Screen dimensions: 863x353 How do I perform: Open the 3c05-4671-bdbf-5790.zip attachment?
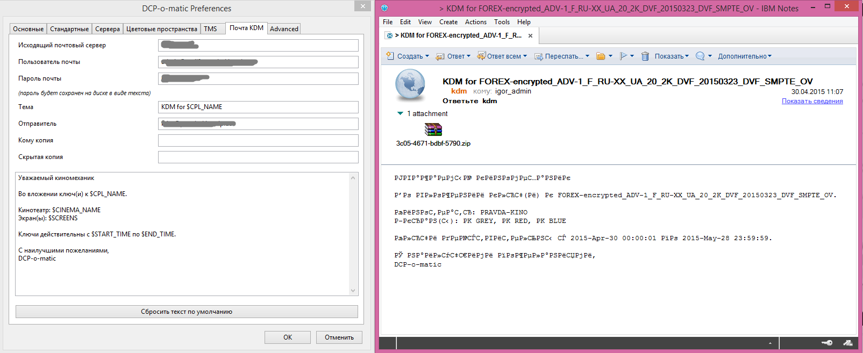(433, 130)
